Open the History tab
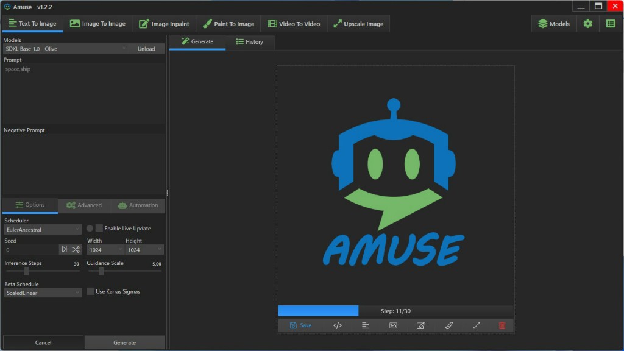 pos(249,42)
